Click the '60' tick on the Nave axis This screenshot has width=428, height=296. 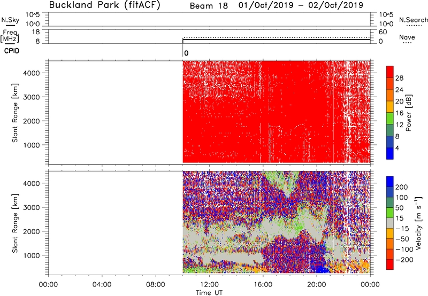point(383,32)
